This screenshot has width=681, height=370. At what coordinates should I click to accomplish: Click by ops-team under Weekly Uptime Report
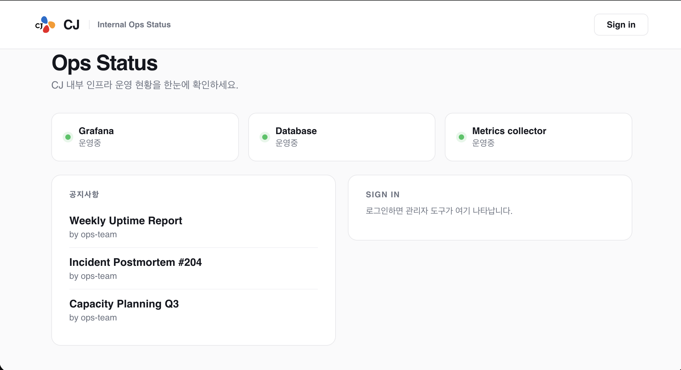[93, 235]
